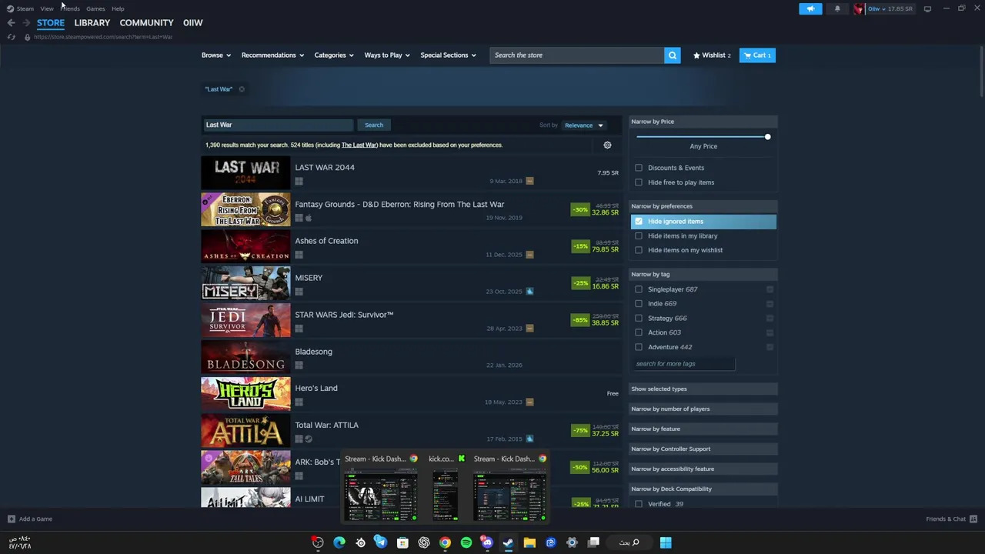Open the Wishlist button
The width and height of the screenshot is (985, 554).
tap(712, 55)
